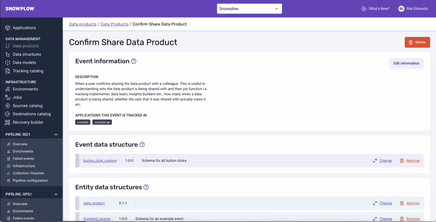This screenshot has width=436, height=222.
Task: Click the Edit information button
Action: (406, 63)
